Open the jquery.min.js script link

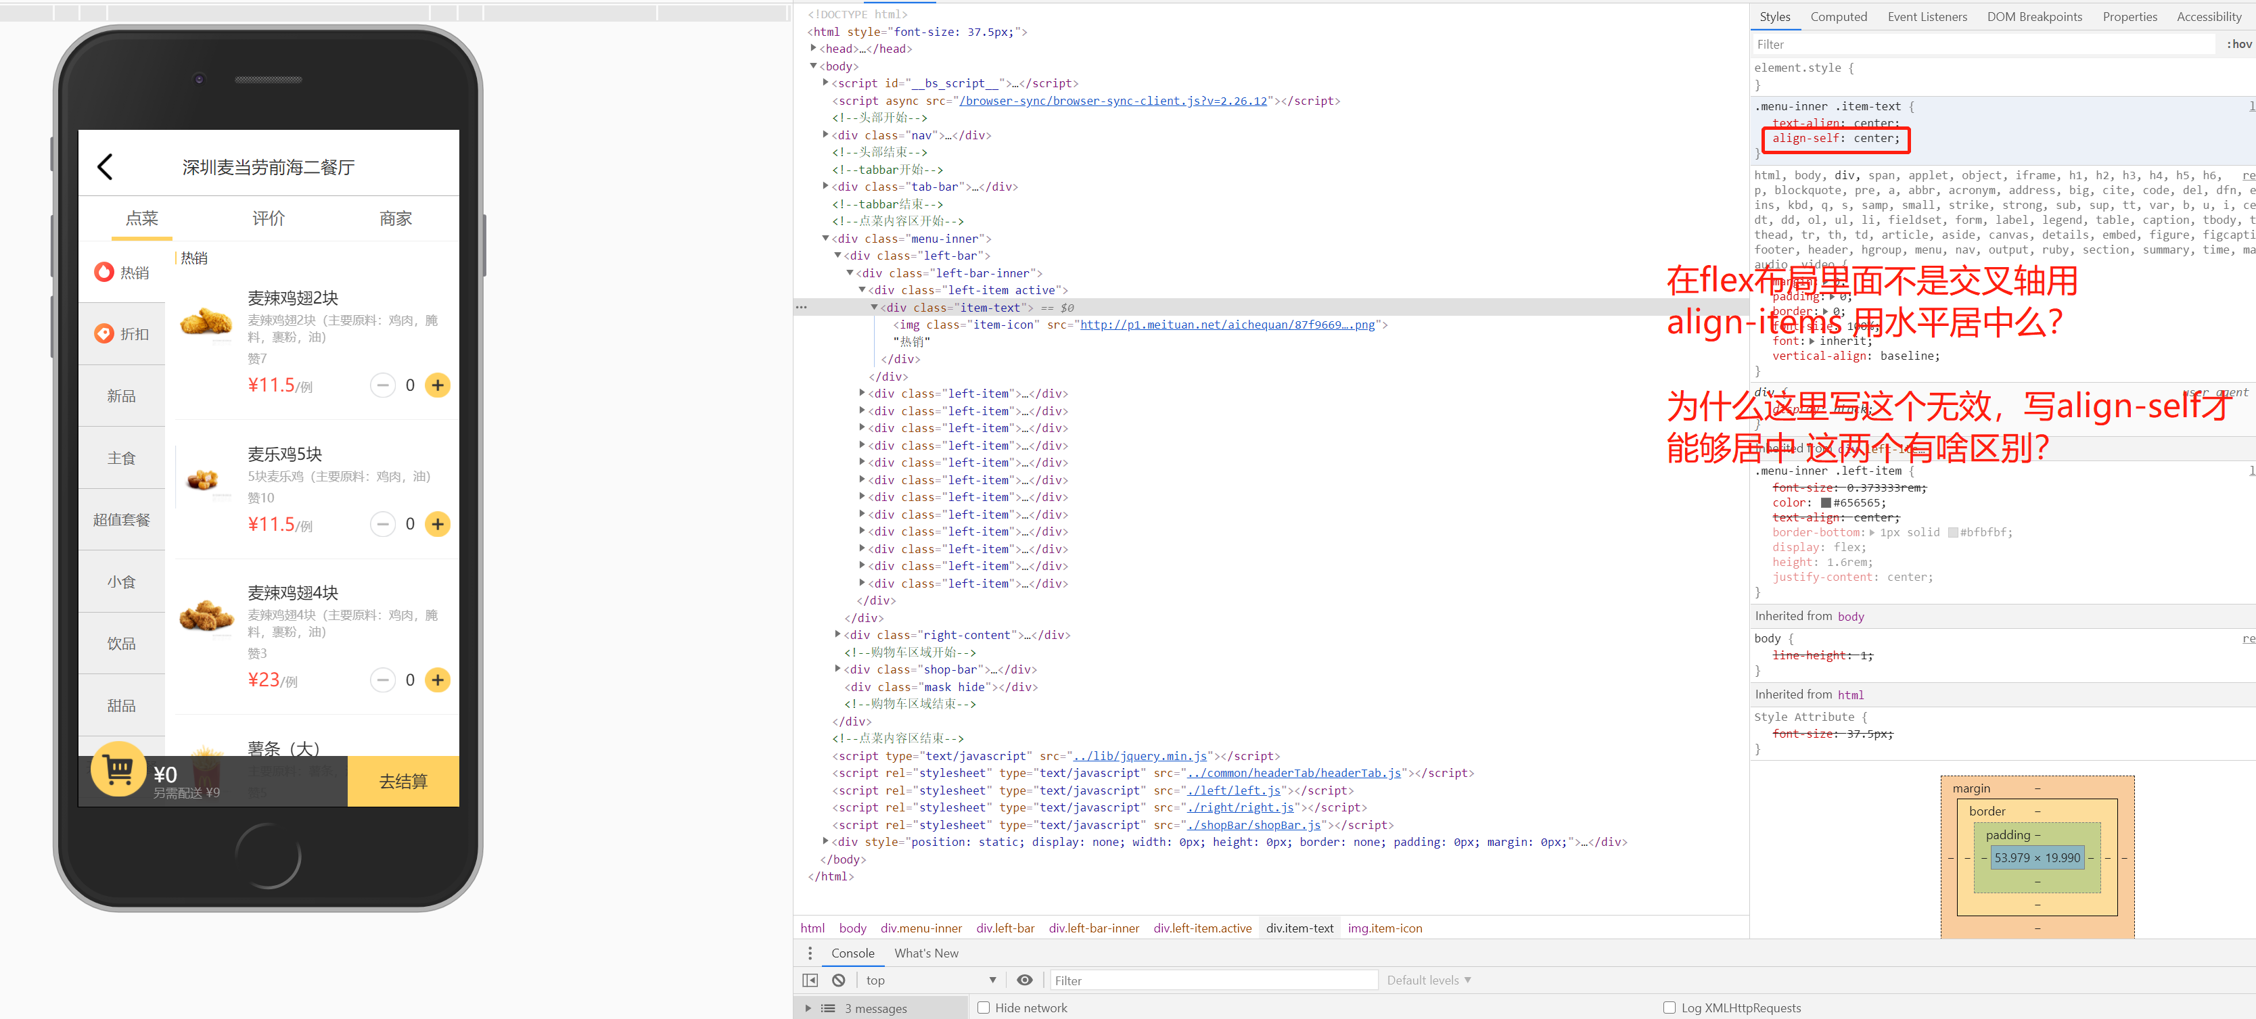point(1139,757)
